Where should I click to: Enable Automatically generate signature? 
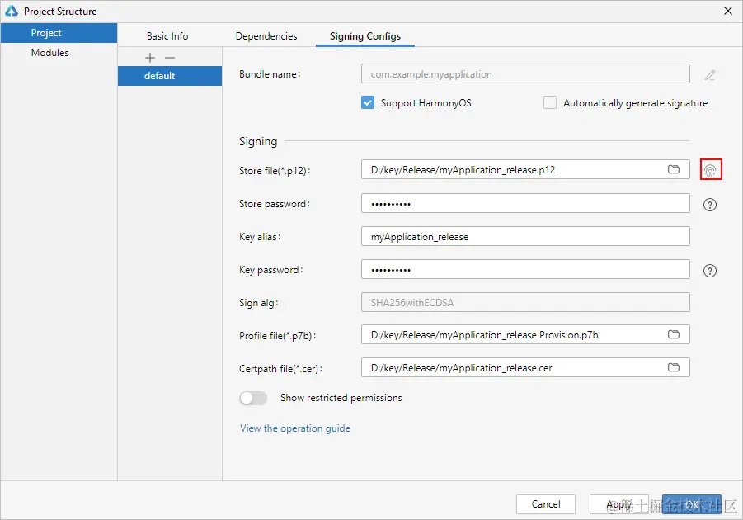coord(550,103)
